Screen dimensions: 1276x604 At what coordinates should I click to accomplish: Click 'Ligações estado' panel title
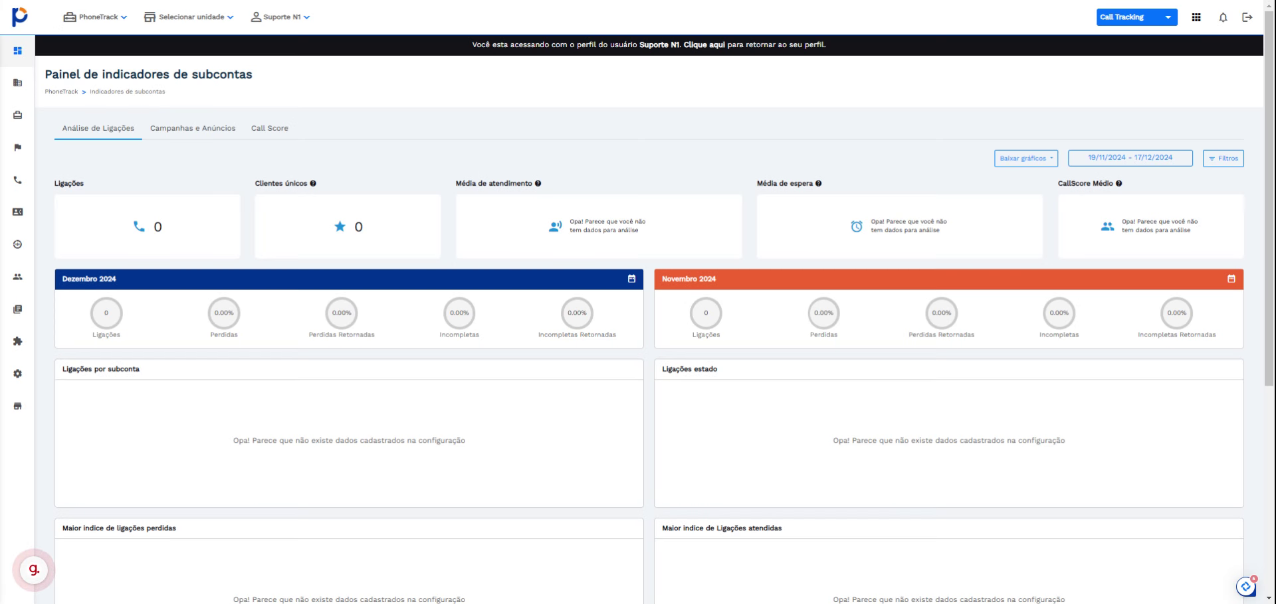pos(690,369)
